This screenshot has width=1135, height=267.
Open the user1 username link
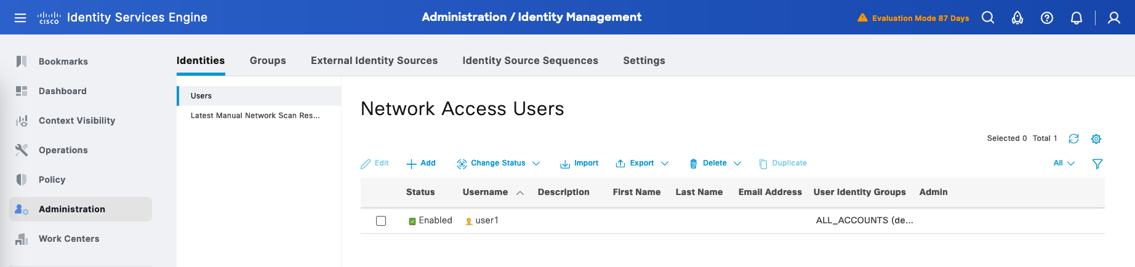coord(487,221)
